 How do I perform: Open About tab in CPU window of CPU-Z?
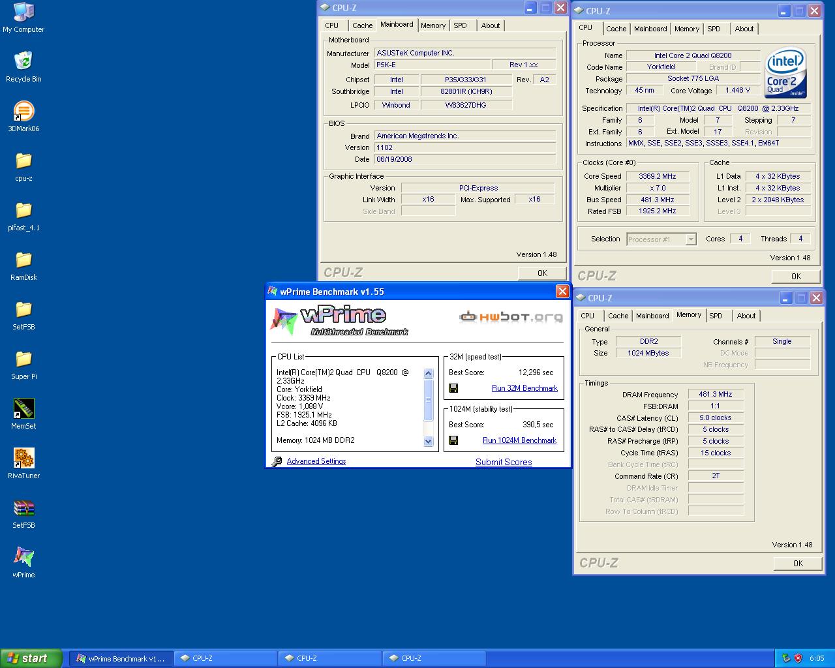point(744,29)
